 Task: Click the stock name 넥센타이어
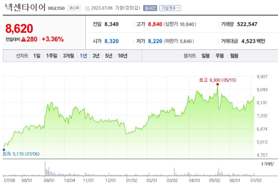click(x=25, y=7)
